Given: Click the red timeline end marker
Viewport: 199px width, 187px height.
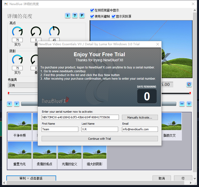Looking at the screenshot, I should click(190, 93).
